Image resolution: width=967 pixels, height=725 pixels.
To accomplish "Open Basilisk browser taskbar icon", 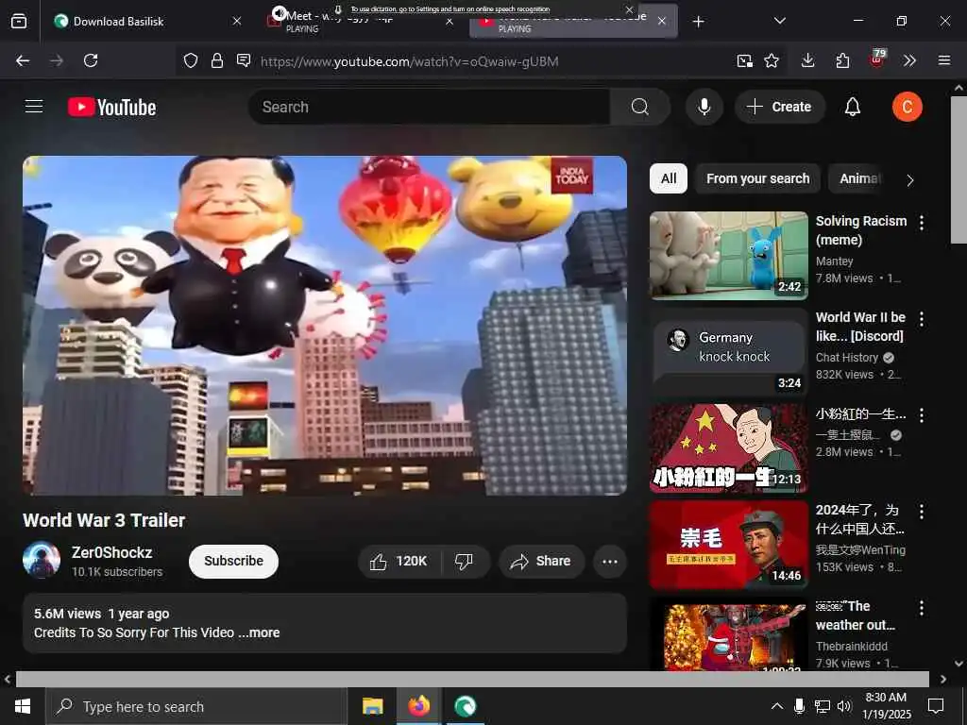I will tap(465, 706).
